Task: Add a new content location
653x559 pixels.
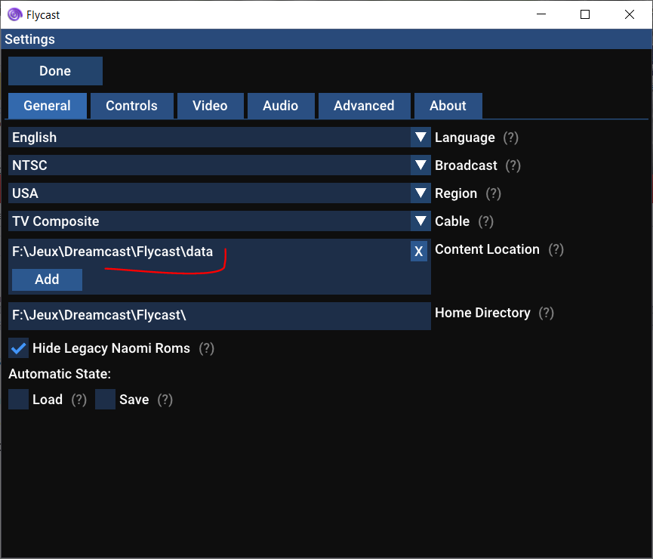Action: 47,279
